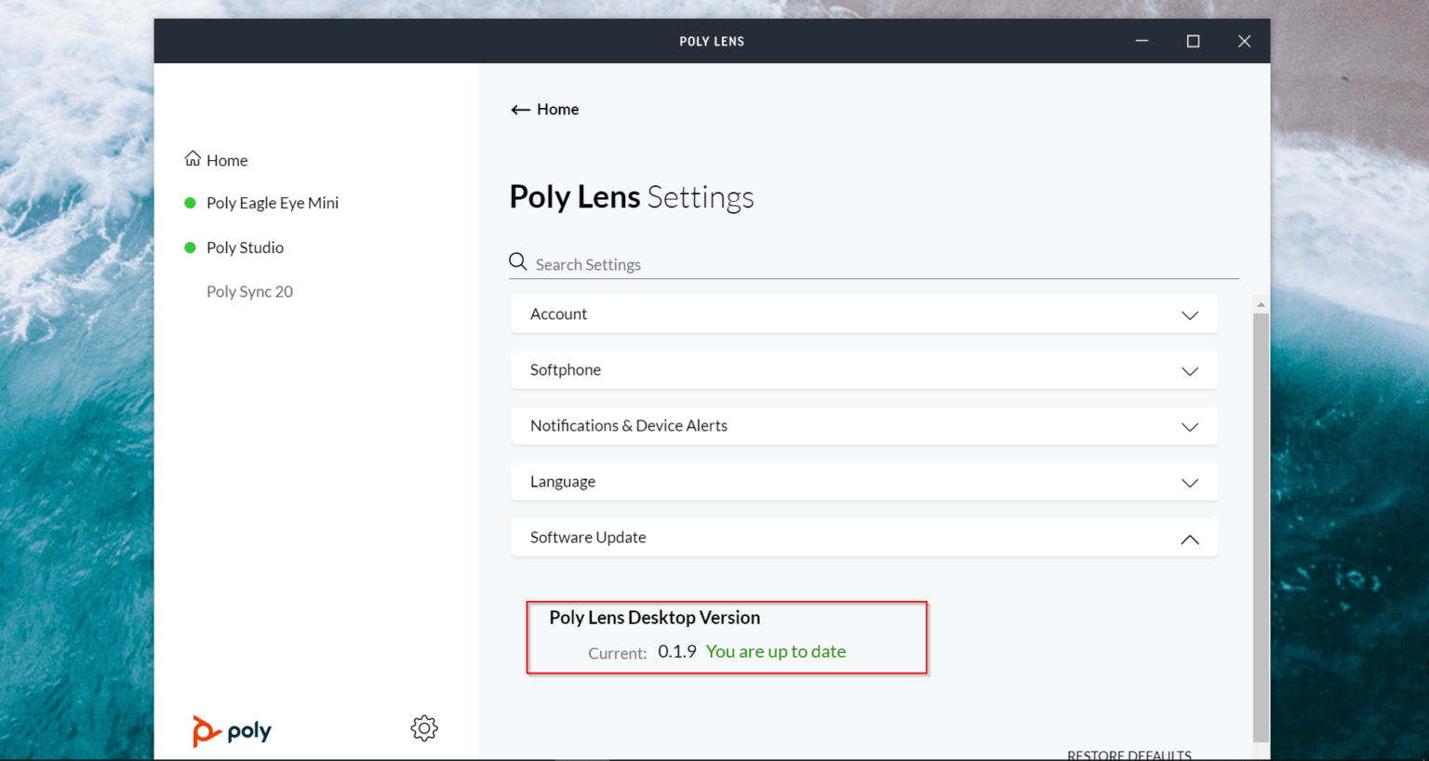Image resolution: width=1429 pixels, height=761 pixels.
Task: Click the green status dot beside Poly Studio
Action: pos(190,247)
